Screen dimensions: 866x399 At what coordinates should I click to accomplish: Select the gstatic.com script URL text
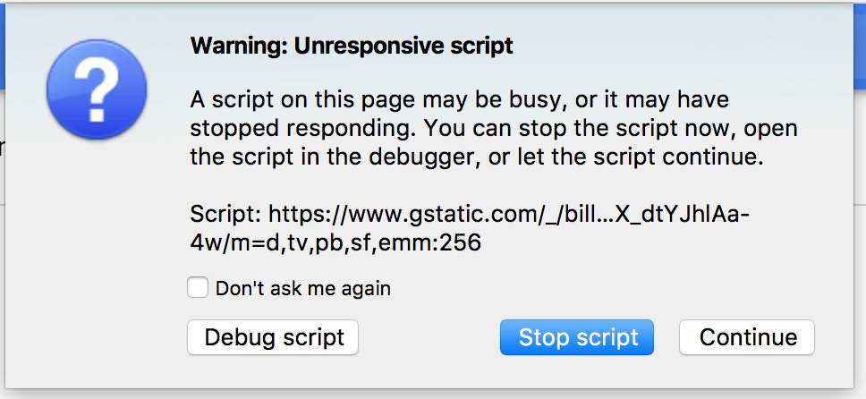tap(470, 228)
